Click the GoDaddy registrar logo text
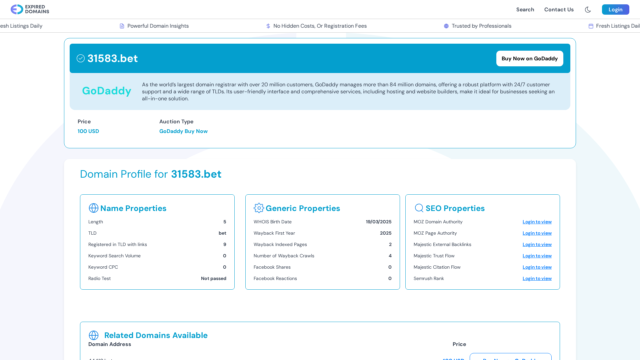The width and height of the screenshot is (640, 360). (106, 91)
